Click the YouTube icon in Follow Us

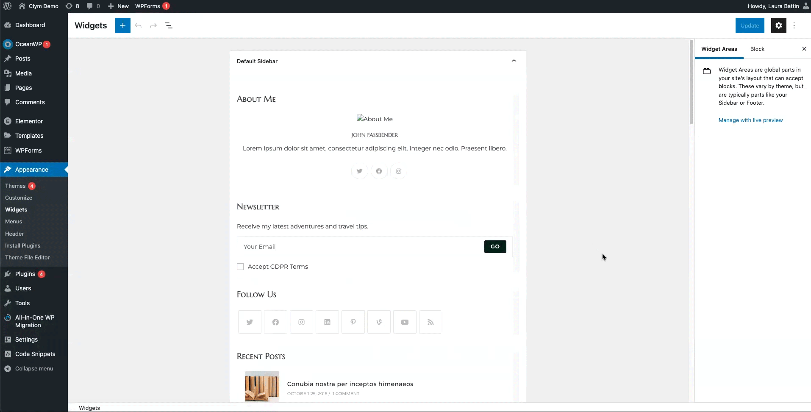click(x=405, y=322)
